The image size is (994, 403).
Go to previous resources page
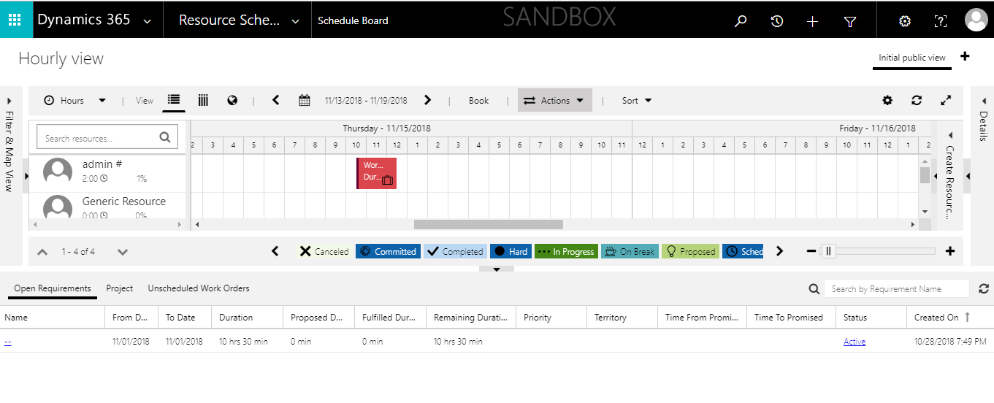pos(42,252)
